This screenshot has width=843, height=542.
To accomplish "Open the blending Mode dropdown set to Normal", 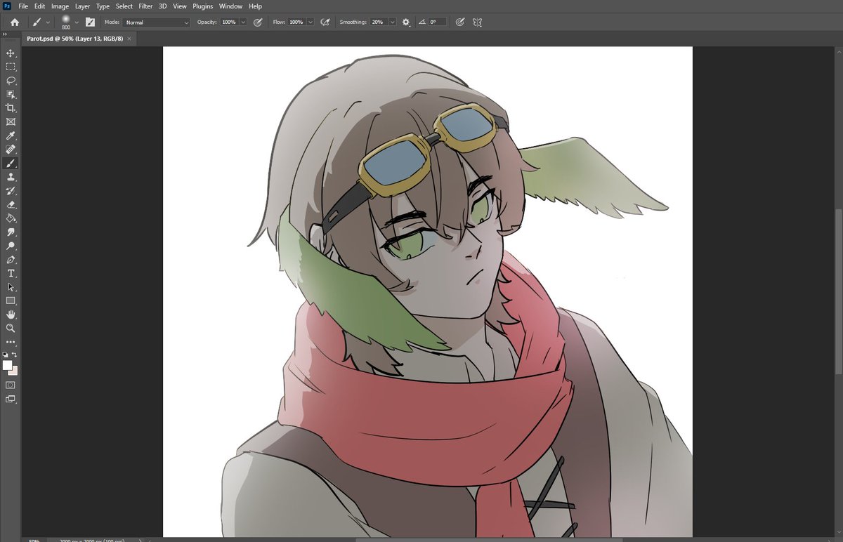I will (157, 22).
